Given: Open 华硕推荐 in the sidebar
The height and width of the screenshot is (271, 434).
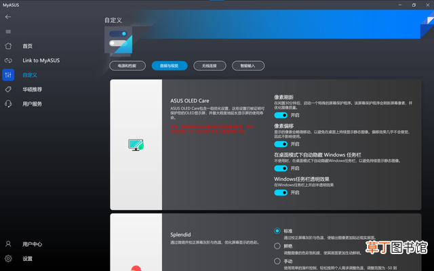Looking at the screenshot, I should [32, 89].
